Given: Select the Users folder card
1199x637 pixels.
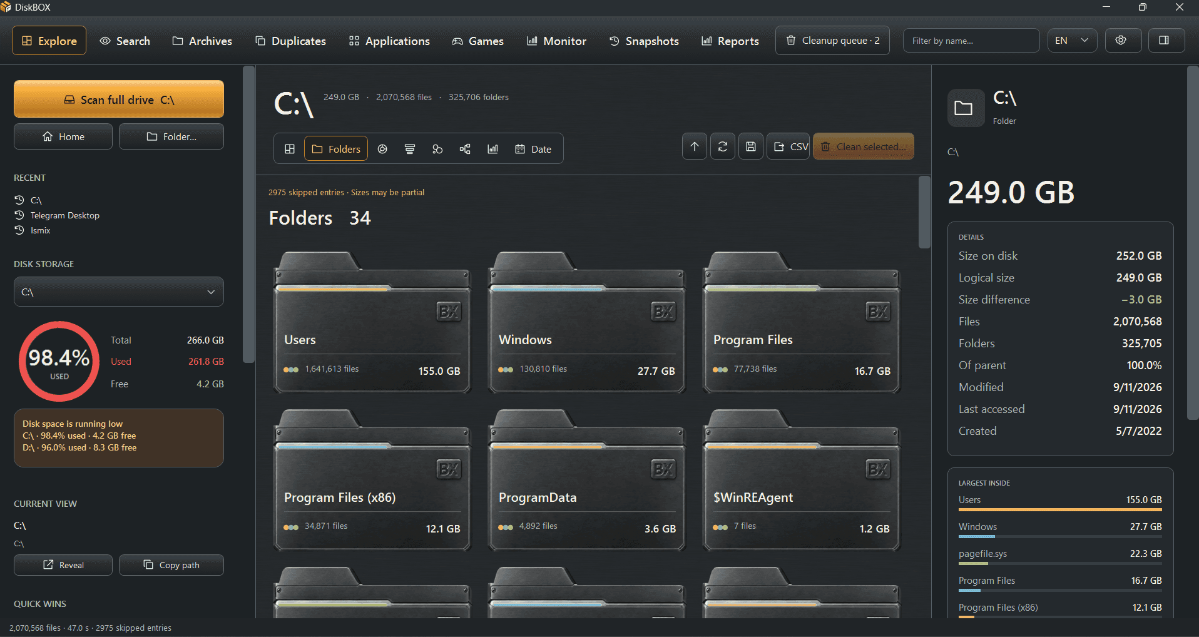Looking at the screenshot, I should click(372, 322).
